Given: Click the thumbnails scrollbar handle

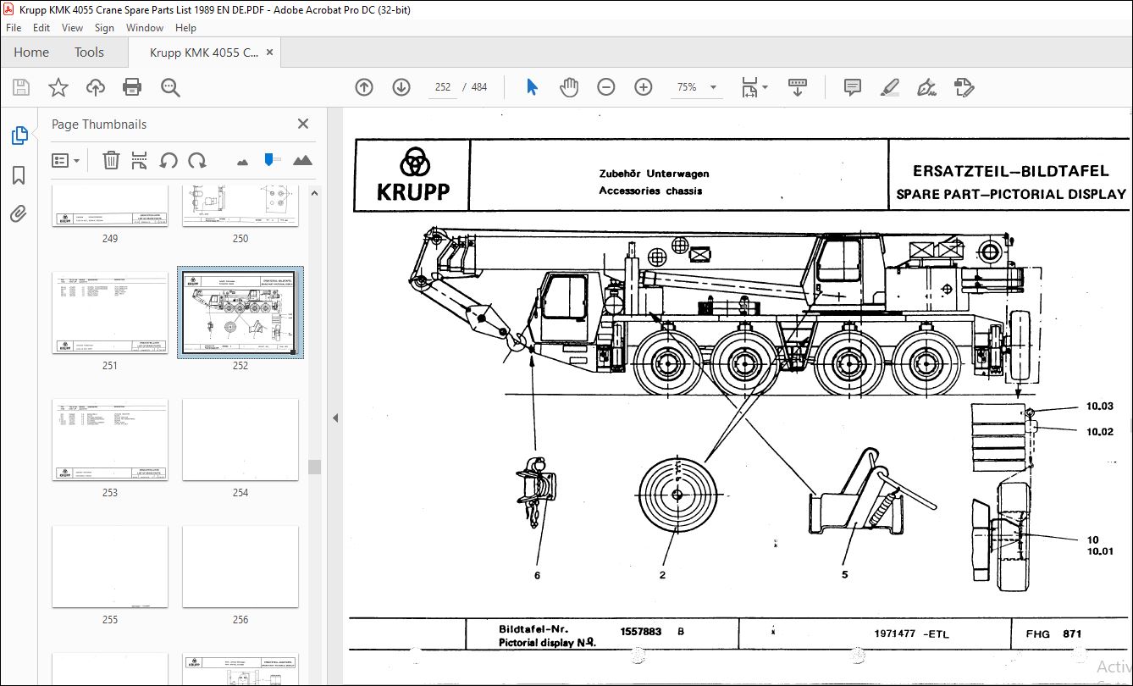Looking at the screenshot, I should (314, 467).
